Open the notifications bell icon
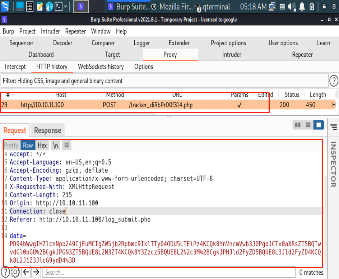 coord(302,6)
